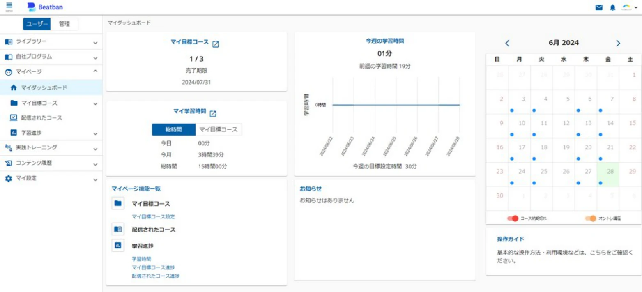Click the コンテンツ履歴 sidebar icon
642x292 pixels.
(x=8, y=163)
